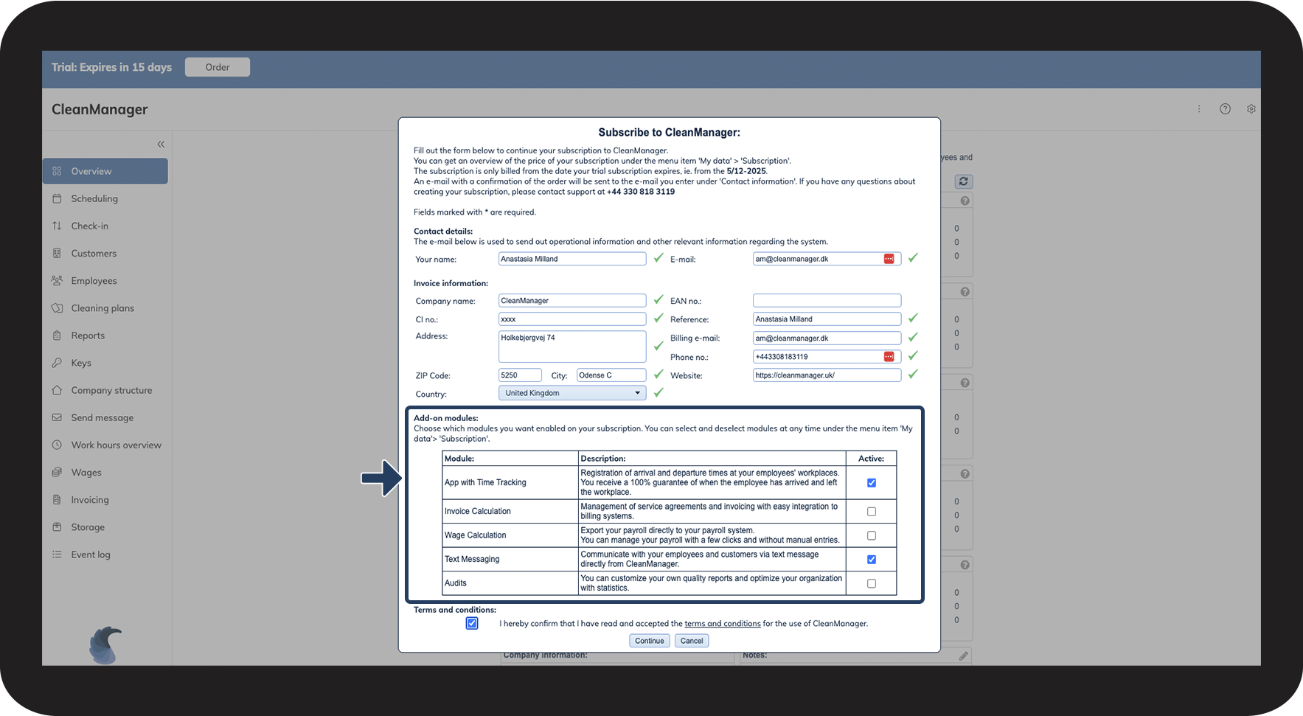
Task: Click the Cancel button
Action: click(692, 641)
